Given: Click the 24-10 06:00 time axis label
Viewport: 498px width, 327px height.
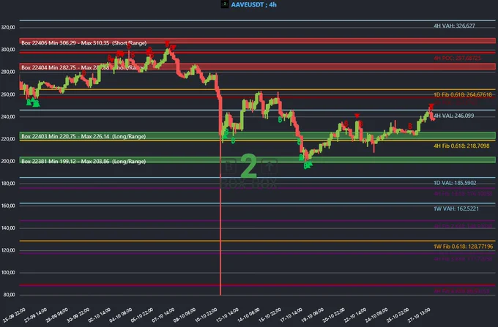Looking at the screenshot, I should 376,315.
